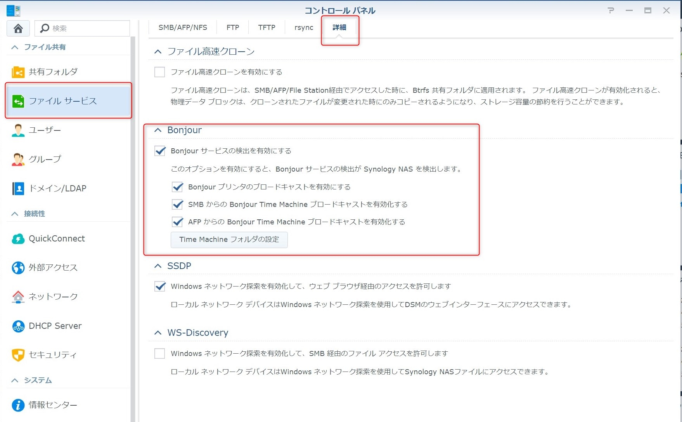Toggle WS-Discovery Windows network discovery checkbox
This screenshot has height=422, width=682.
click(159, 354)
